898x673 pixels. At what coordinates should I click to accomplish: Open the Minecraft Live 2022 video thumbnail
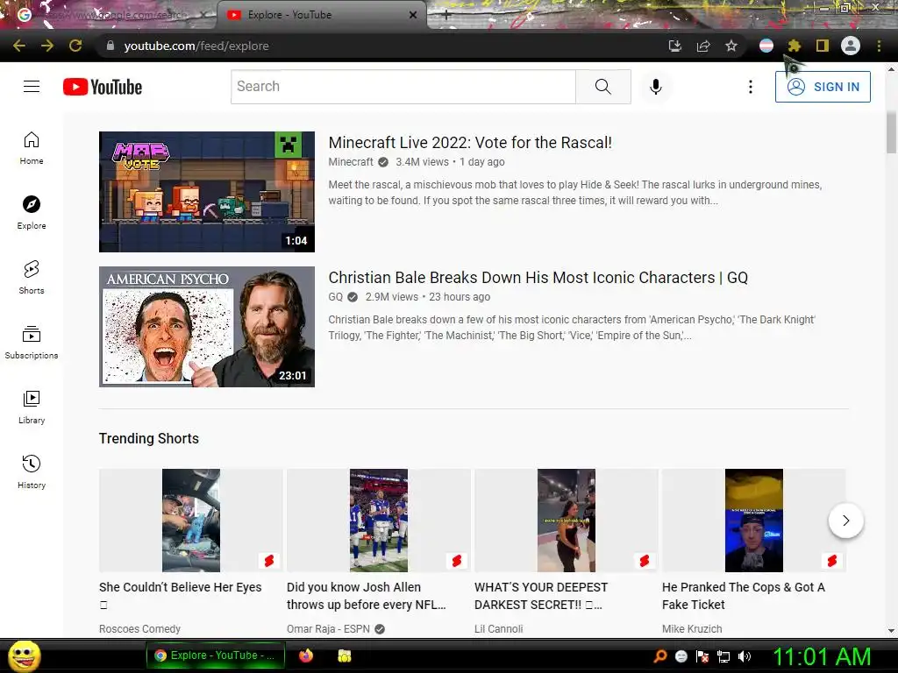pyautogui.click(x=207, y=192)
